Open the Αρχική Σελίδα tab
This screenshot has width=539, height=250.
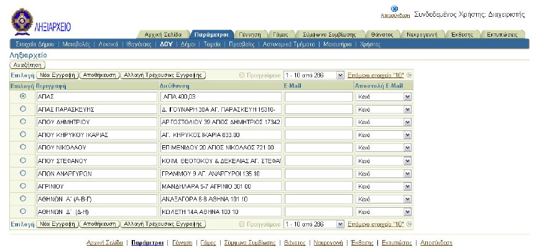[163, 35]
